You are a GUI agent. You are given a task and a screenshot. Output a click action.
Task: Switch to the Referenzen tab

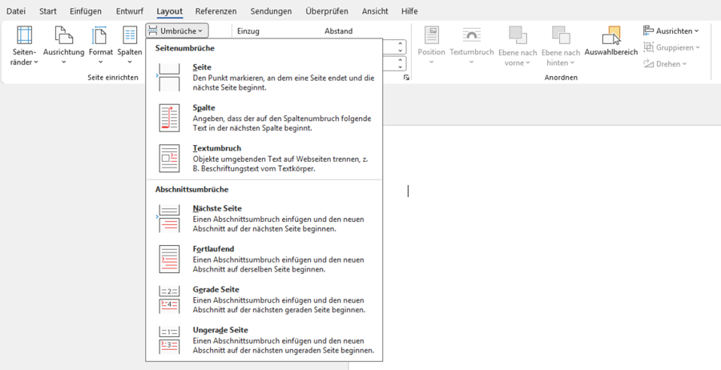click(x=215, y=11)
